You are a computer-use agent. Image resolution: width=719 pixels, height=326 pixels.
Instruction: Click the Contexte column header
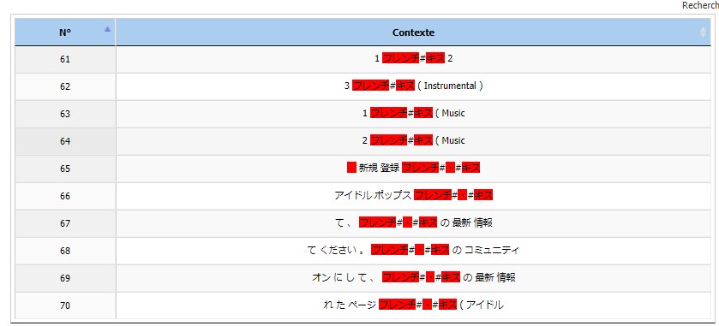point(413,33)
